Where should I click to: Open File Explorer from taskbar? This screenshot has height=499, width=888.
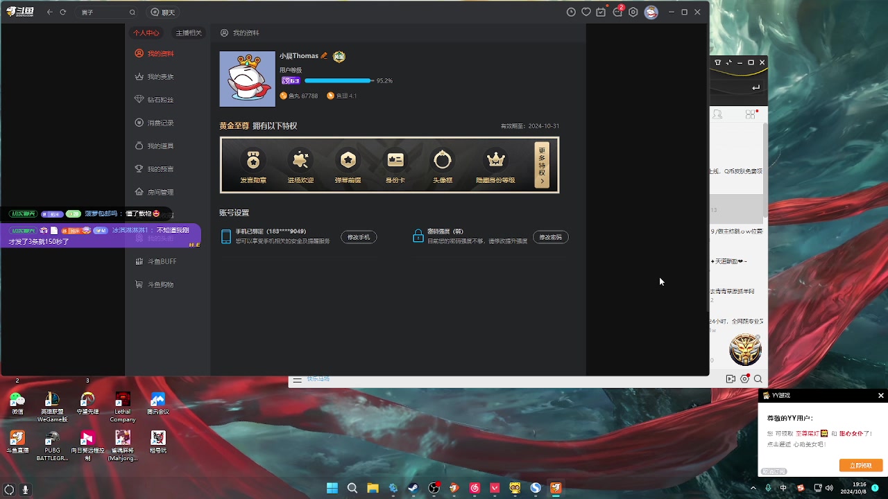click(373, 488)
